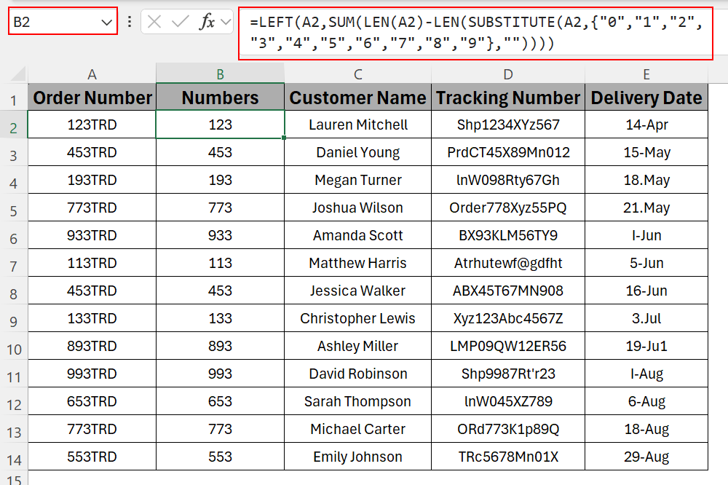
Task: Click the fill handle of cell B2
Action: (x=284, y=138)
